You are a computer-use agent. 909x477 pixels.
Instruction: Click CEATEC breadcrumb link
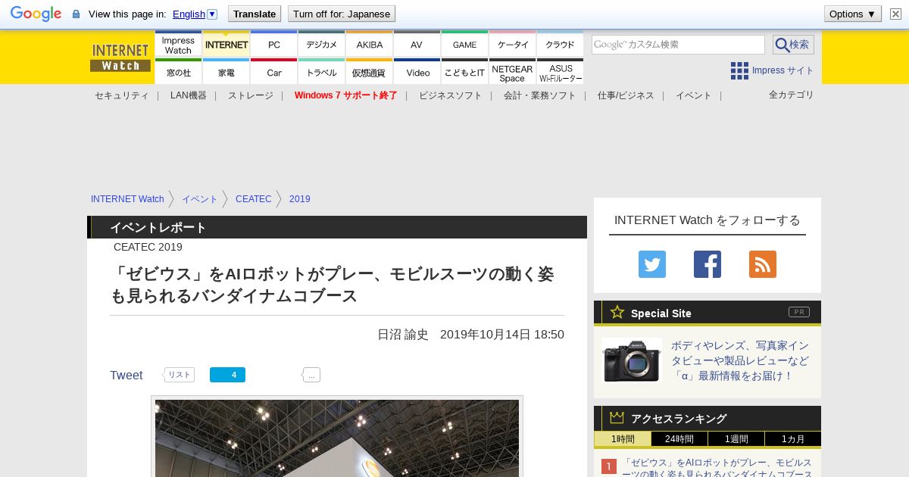point(253,199)
